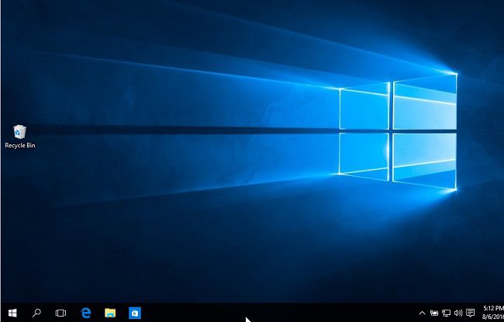Screen dimensions: 504x322
Task: Open File Explorer from the taskbar
Action: click(x=110, y=313)
